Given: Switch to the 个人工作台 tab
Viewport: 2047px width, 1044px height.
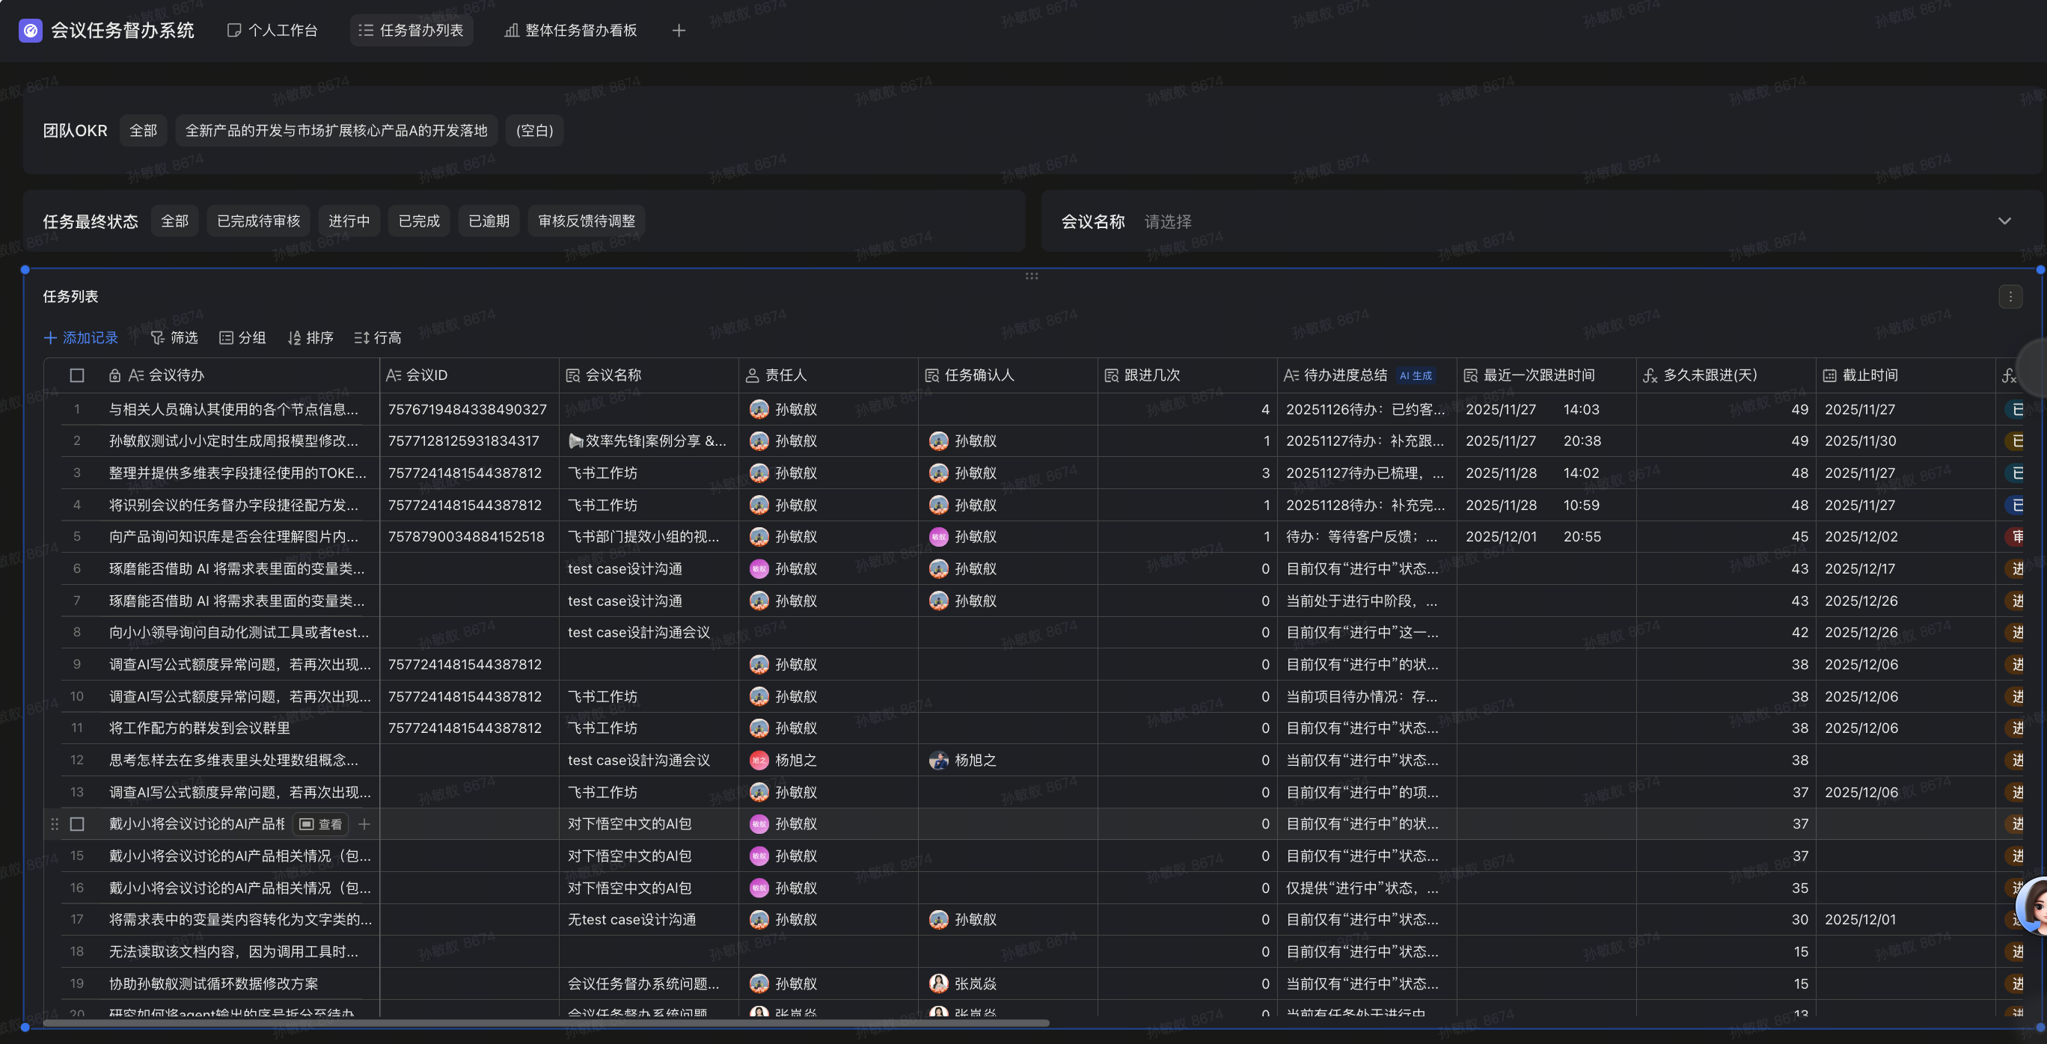Looking at the screenshot, I should pyautogui.click(x=272, y=30).
